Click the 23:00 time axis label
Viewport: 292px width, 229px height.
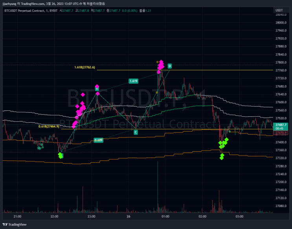[x=92, y=216]
